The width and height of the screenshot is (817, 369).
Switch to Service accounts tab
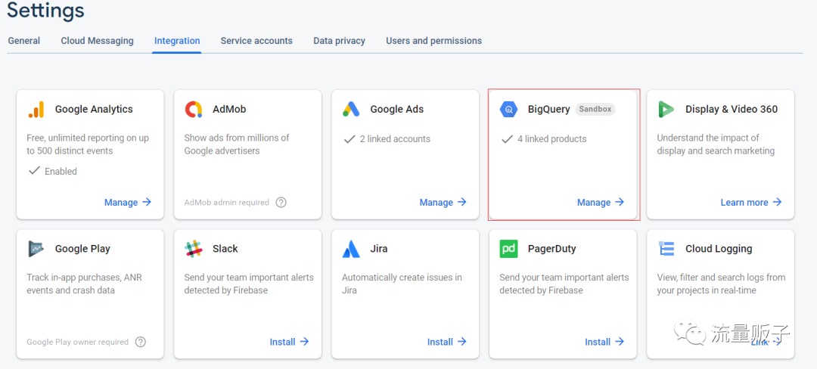tap(256, 41)
